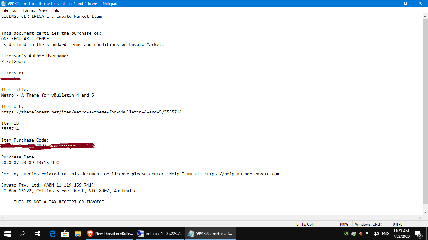Click the author username 'PixelGoose'
Image resolution: width=428 pixels, height=240 pixels.
pyautogui.click(x=14, y=61)
